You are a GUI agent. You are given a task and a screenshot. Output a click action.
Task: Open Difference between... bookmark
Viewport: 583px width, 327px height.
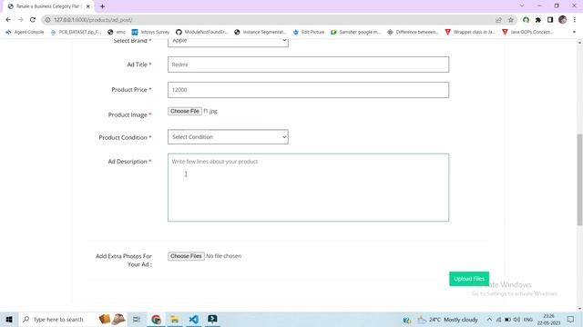[413, 33]
